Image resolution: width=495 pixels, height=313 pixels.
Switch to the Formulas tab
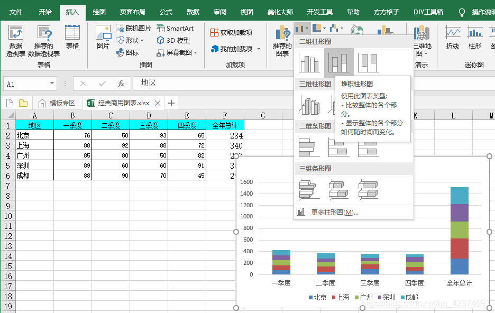click(166, 12)
